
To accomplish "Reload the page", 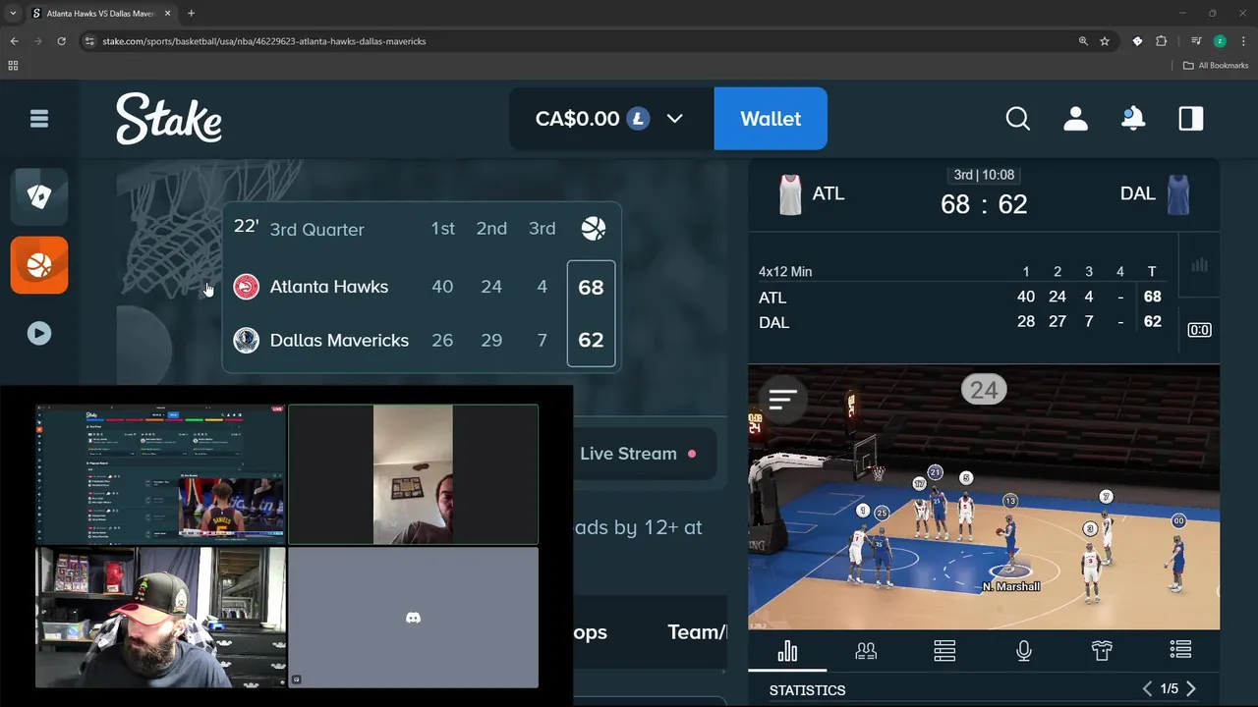I will click(x=61, y=41).
